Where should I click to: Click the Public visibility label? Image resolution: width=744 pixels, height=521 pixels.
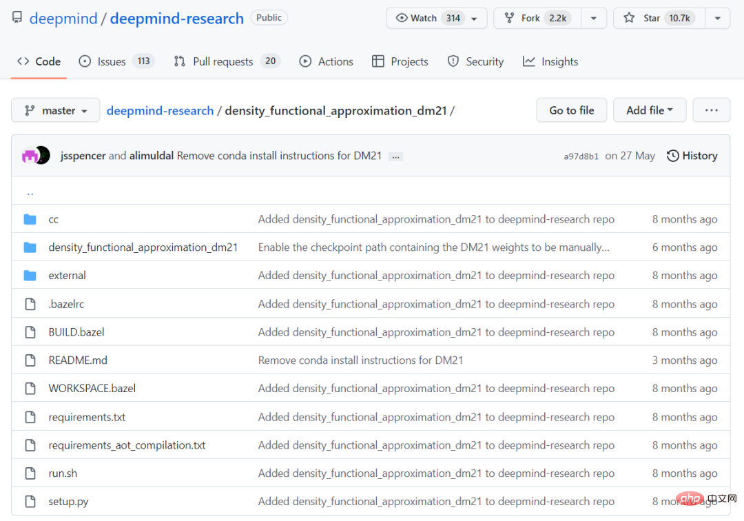tap(269, 17)
